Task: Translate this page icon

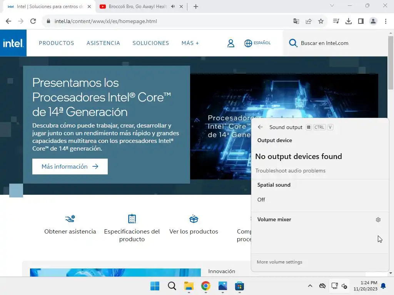Action: click(x=296, y=21)
